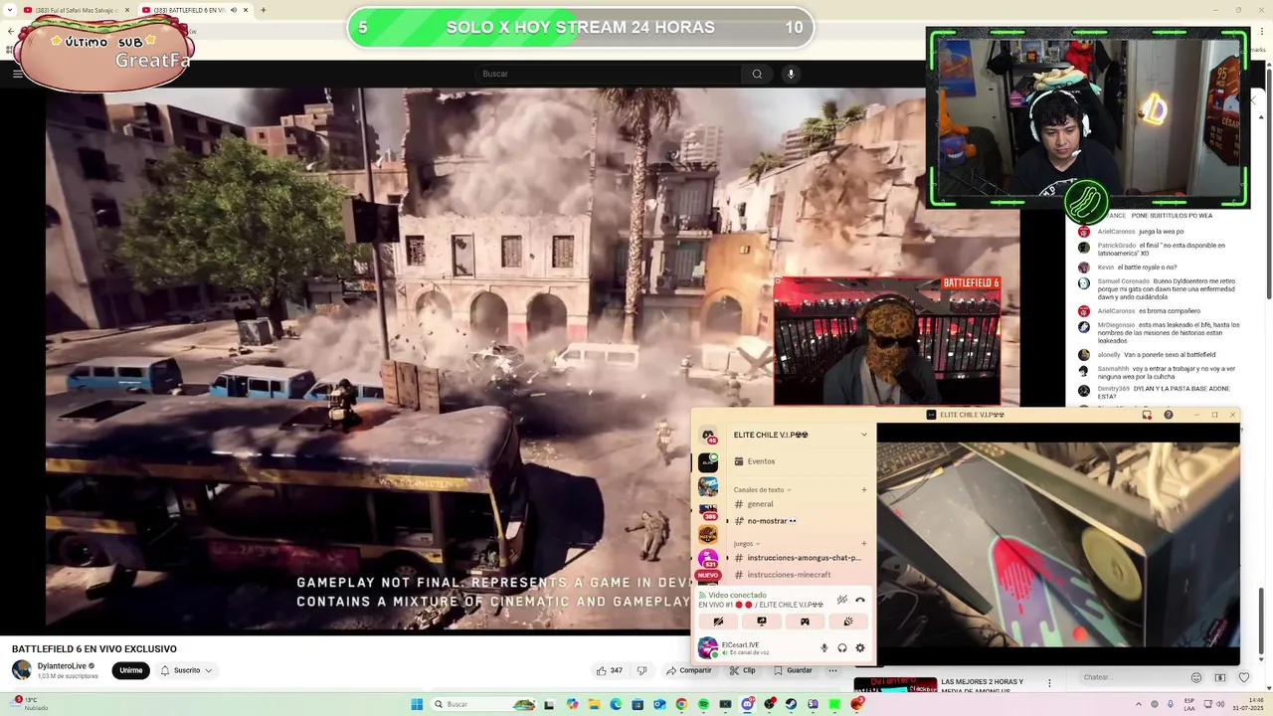The image size is (1273, 716).
Task: Toggle Discord screen share button
Action: pos(762,622)
